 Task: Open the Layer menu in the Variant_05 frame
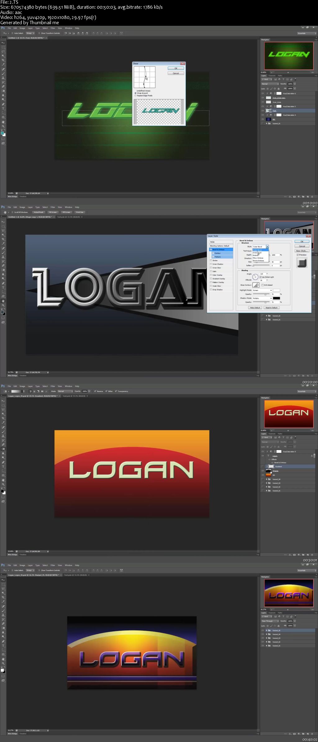click(30, 565)
